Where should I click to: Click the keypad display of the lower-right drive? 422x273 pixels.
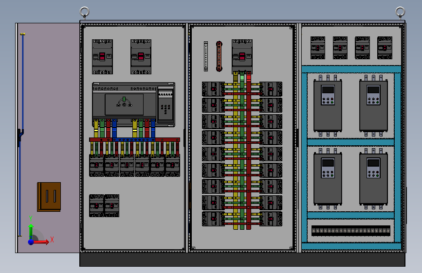[x=373, y=163]
